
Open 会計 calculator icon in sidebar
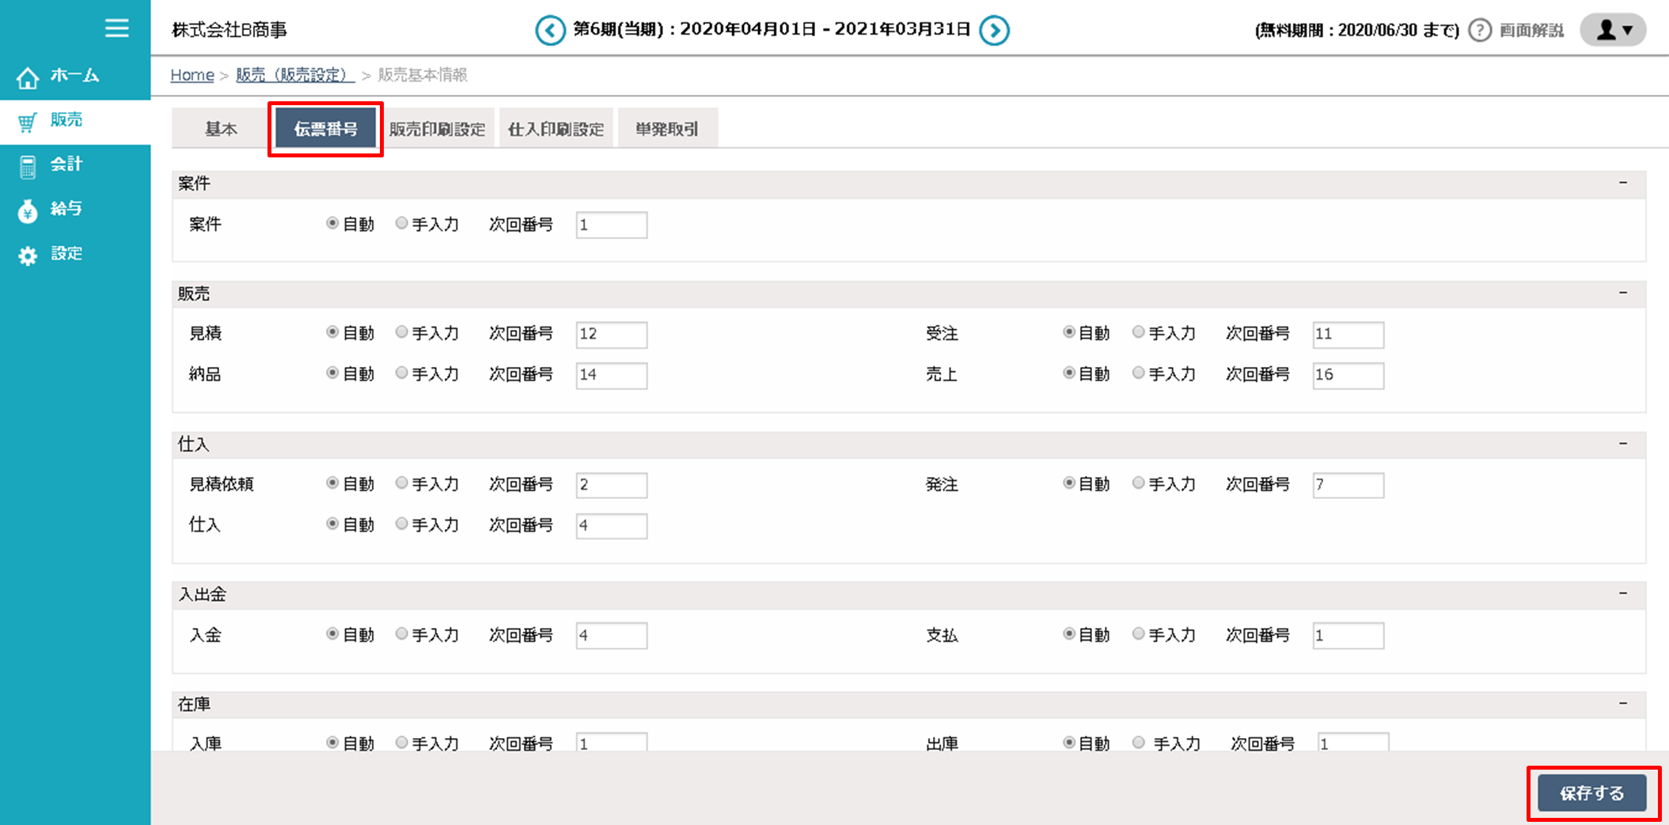[x=28, y=166]
